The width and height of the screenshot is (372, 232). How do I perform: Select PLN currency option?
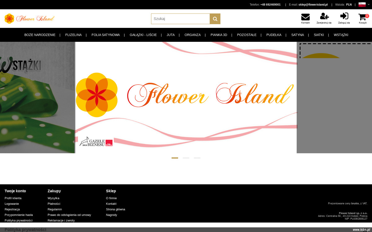(x=349, y=5)
